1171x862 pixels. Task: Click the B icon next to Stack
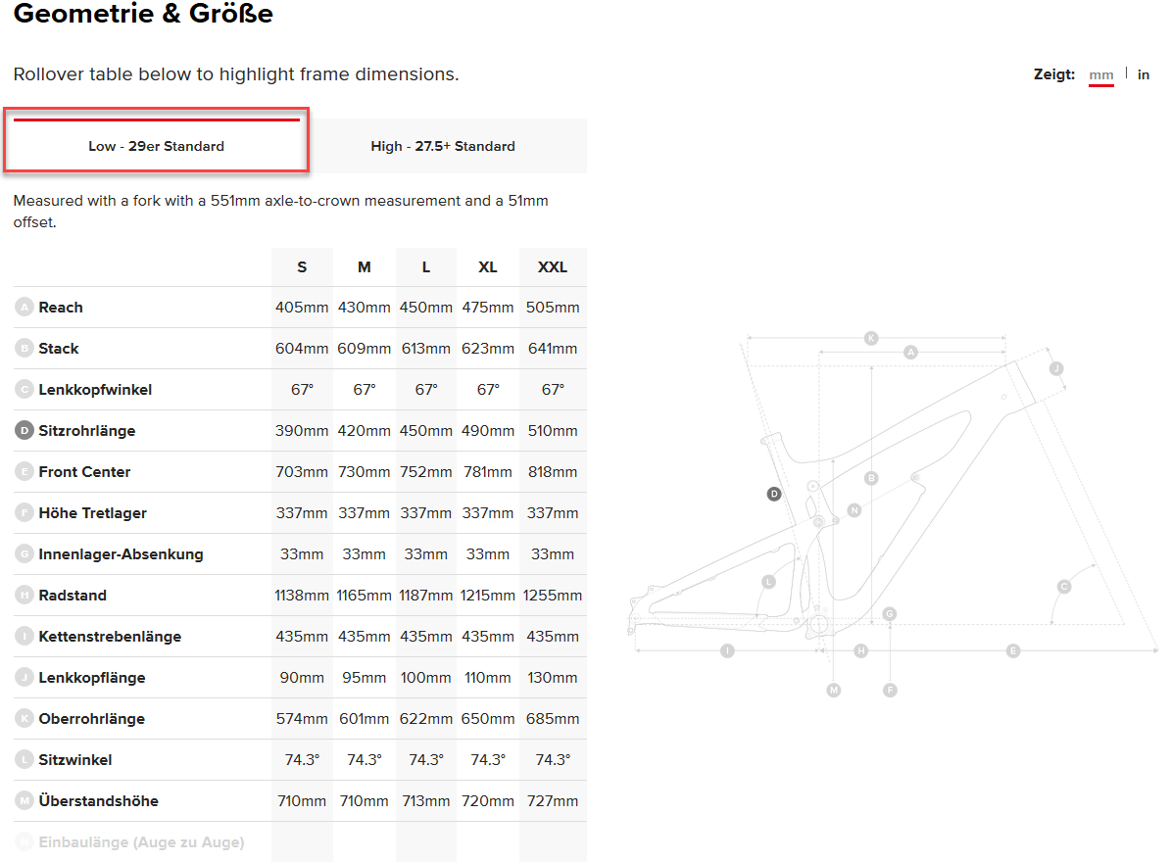click(x=24, y=349)
